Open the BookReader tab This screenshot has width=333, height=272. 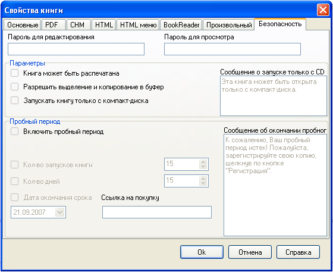[181, 25]
